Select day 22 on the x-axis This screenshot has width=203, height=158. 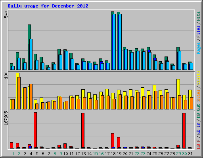point(137,154)
